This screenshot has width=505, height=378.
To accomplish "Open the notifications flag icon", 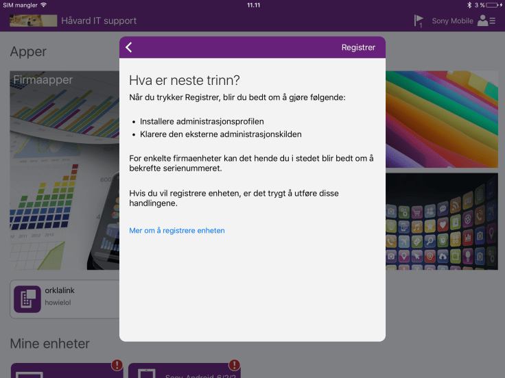I will point(419,21).
